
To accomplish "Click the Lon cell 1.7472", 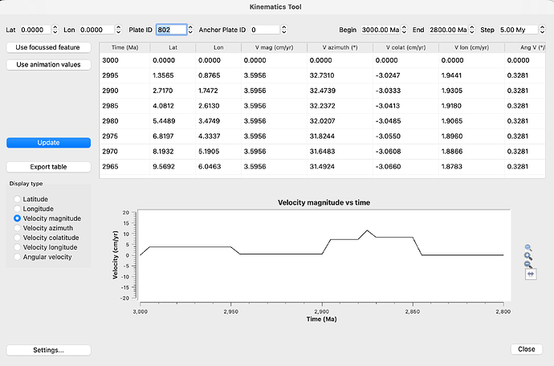I will click(218, 91).
